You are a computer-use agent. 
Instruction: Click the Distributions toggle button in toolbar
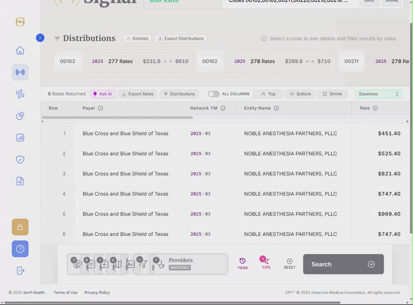coord(179,94)
